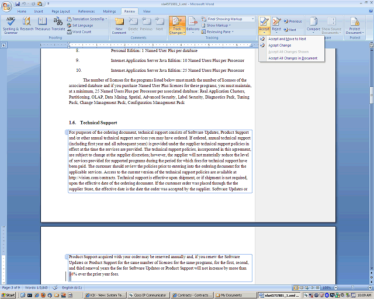Expand the Protect Document dropdown
374x299 pixels.
363,33
